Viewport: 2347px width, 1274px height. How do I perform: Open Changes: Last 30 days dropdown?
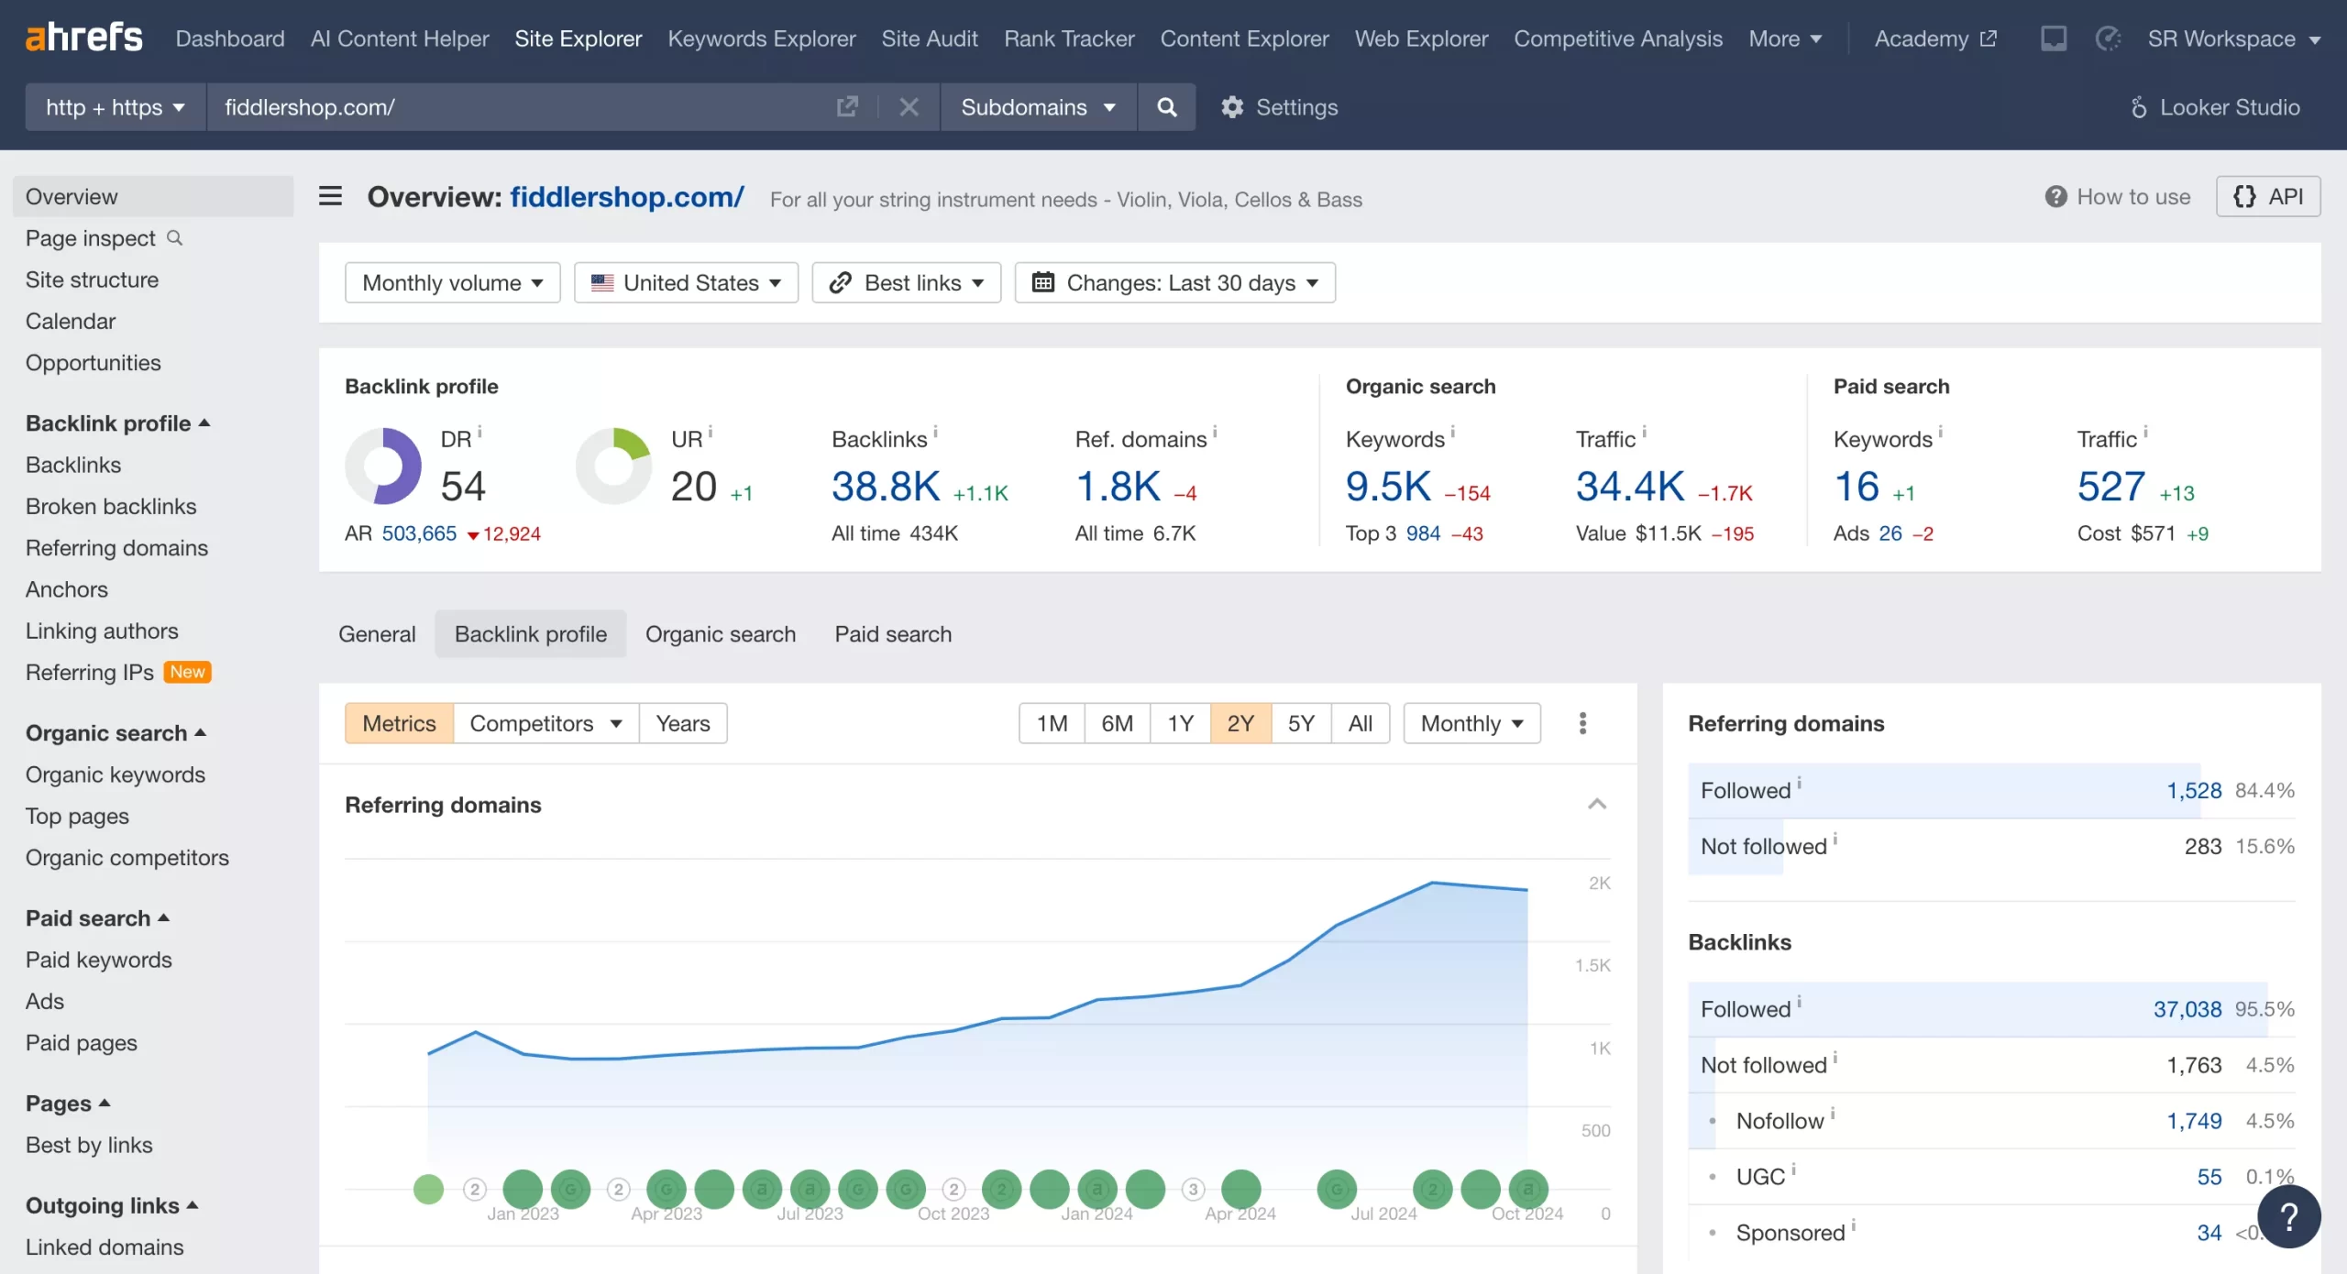[1175, 282]
